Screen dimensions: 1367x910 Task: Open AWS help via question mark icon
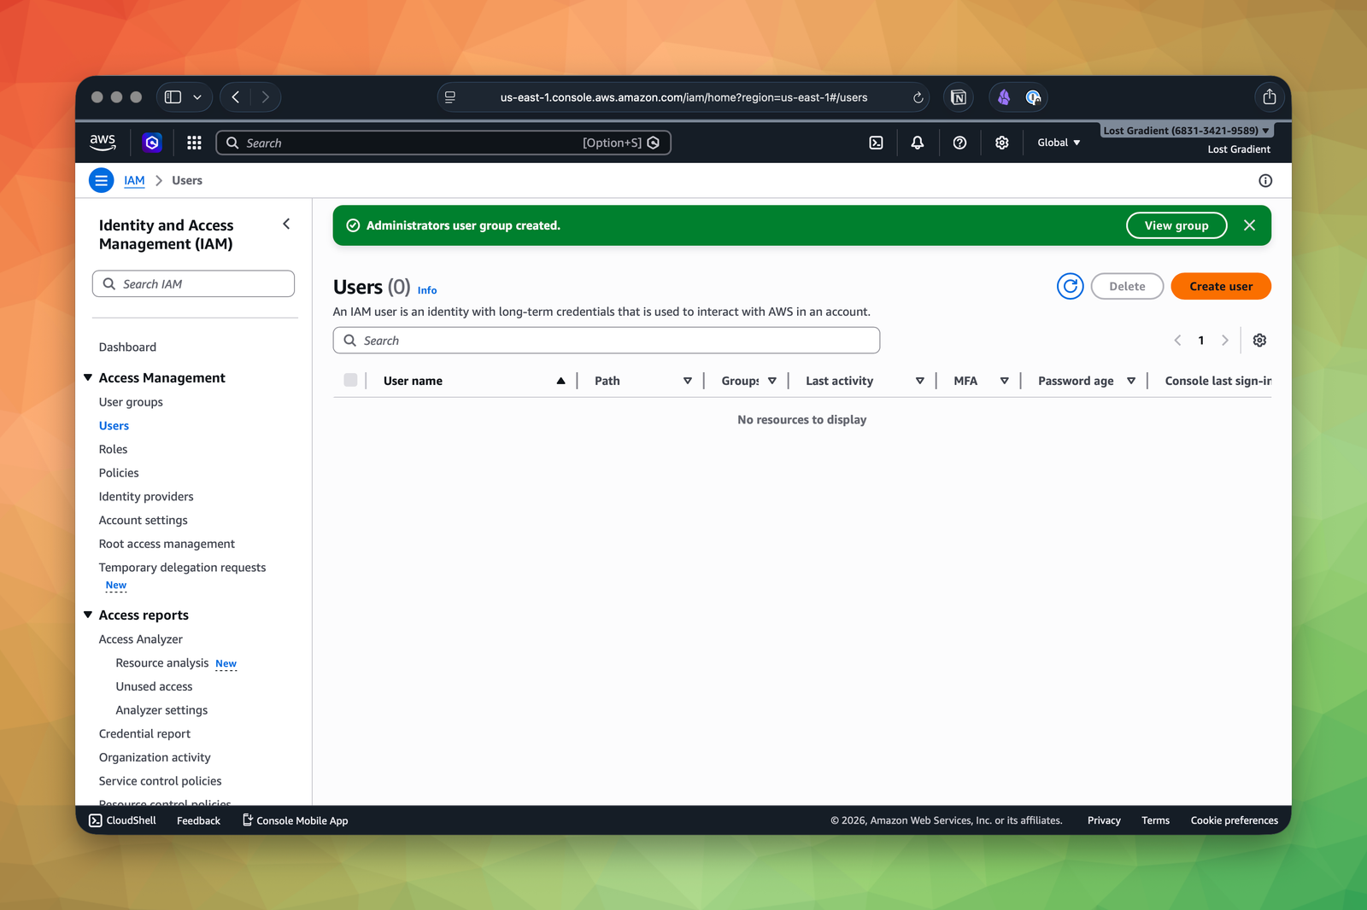[959, 143]
